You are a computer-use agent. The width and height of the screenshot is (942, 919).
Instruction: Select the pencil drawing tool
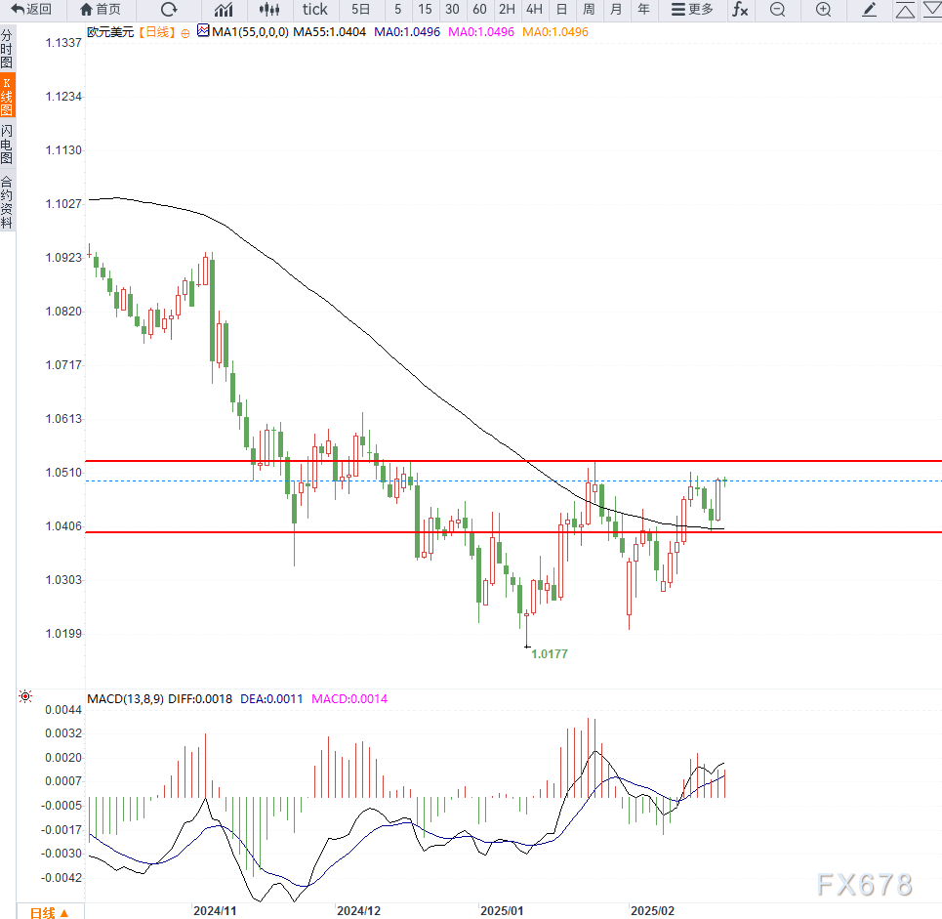point(870,10)
